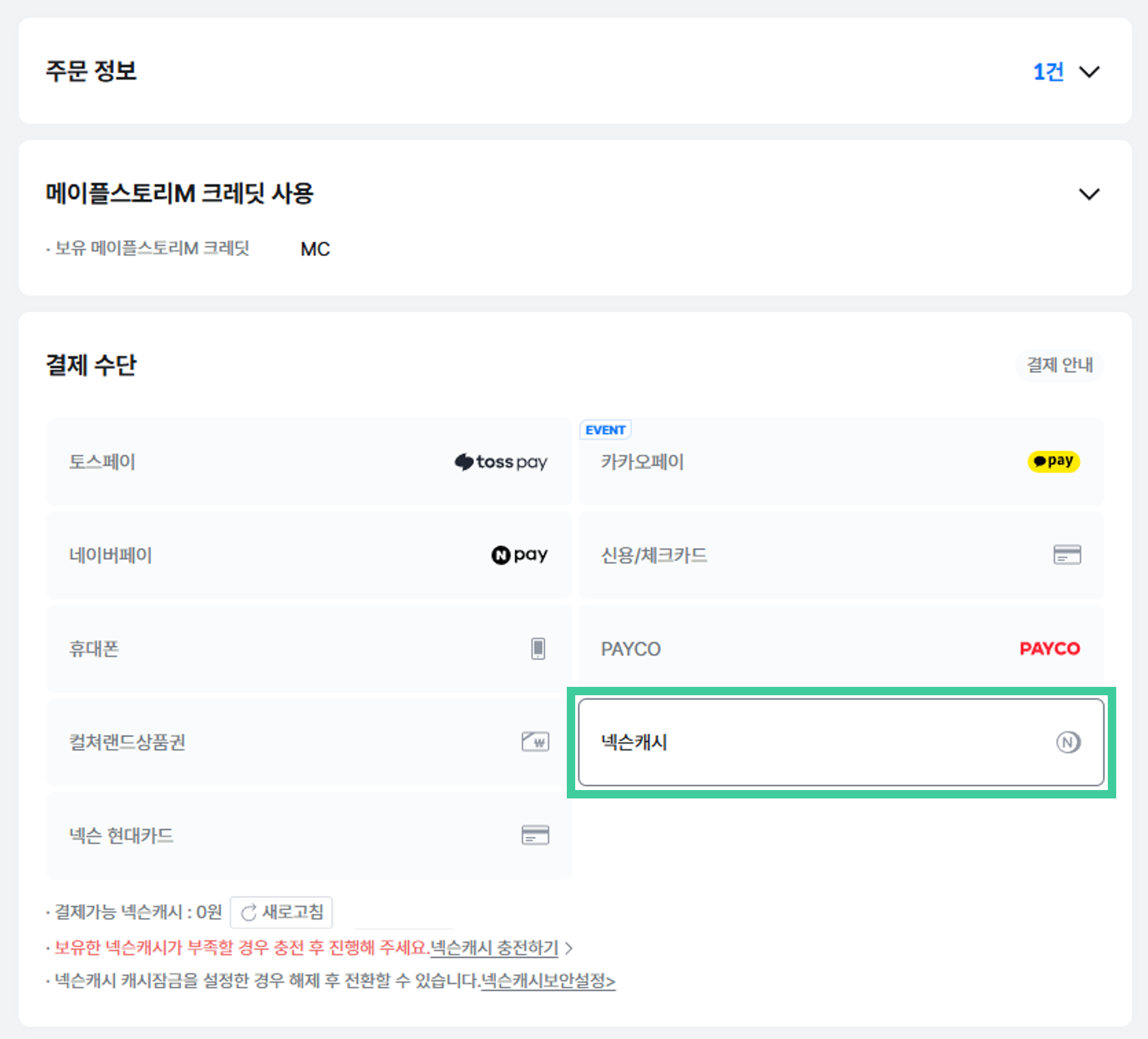Click the gift voucher icon beside 컬쳐랜드상품권
1148x1039 pixels.
pos(534,742)
